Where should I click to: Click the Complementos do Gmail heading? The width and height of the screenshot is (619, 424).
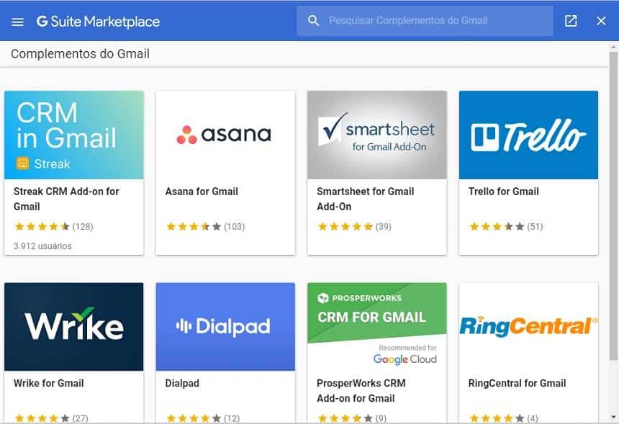tap(80, 54)
